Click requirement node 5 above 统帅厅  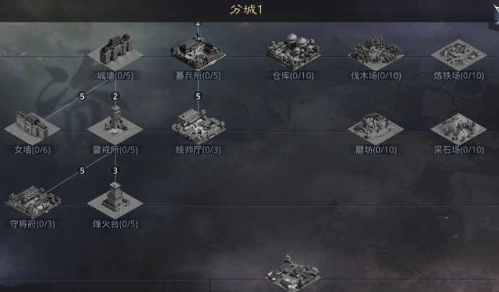coord(198,96)
